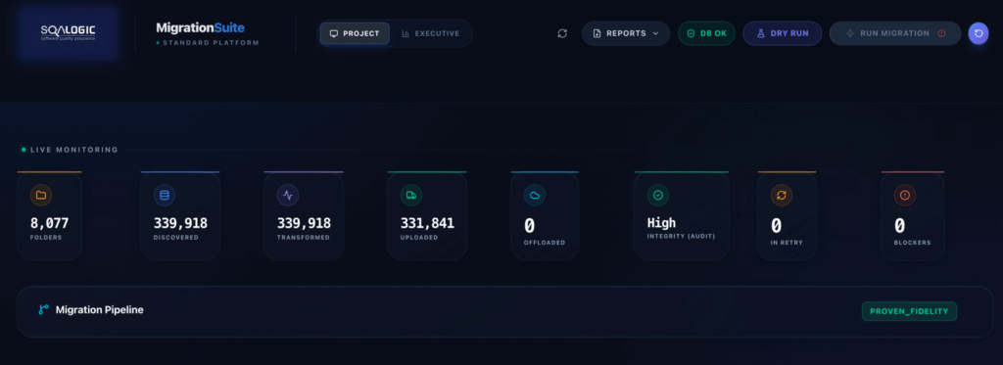Click the PROVEN_FIDELITY badge

pos(910,311)
